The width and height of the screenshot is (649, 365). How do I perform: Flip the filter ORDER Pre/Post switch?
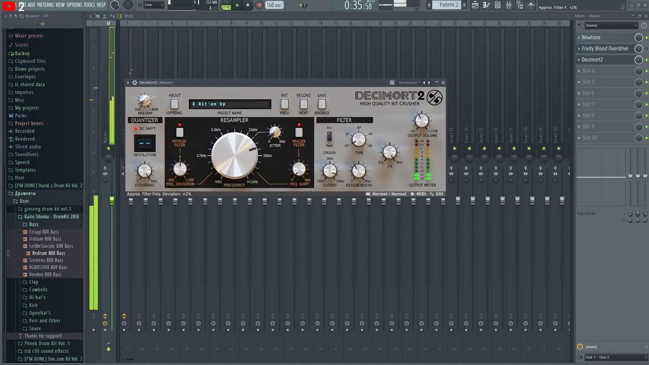click(329, 137)
